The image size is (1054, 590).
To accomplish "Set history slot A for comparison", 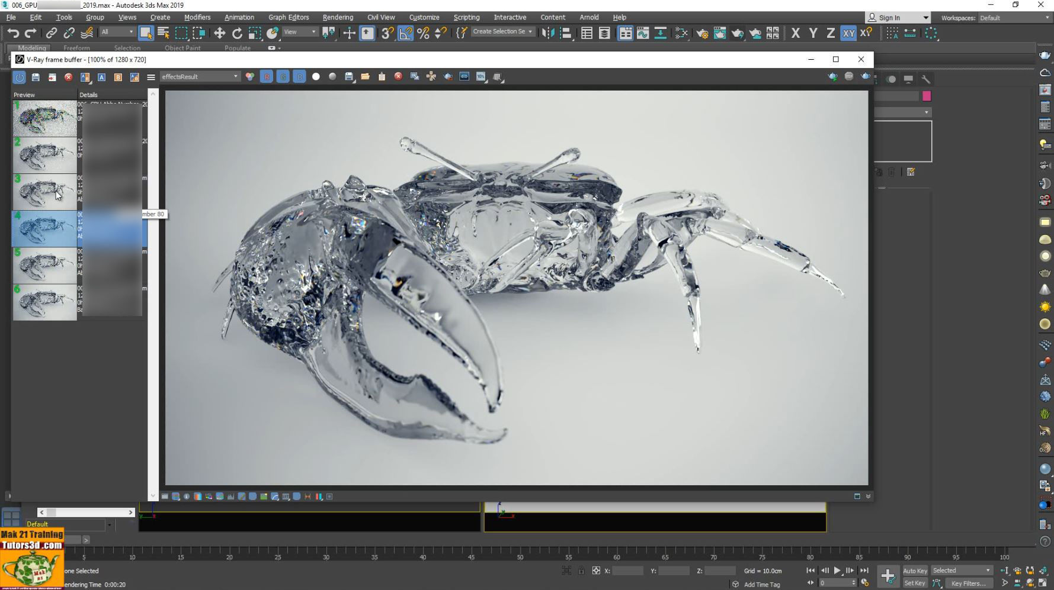I will tap(101, 77).
